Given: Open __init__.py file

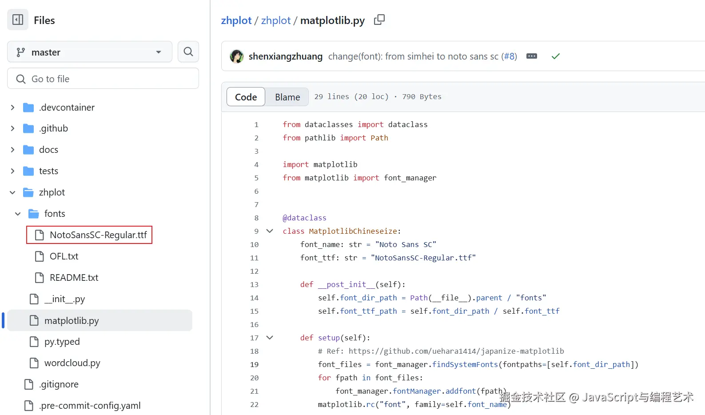Looking at the screenshot, I should pos(64,299).
